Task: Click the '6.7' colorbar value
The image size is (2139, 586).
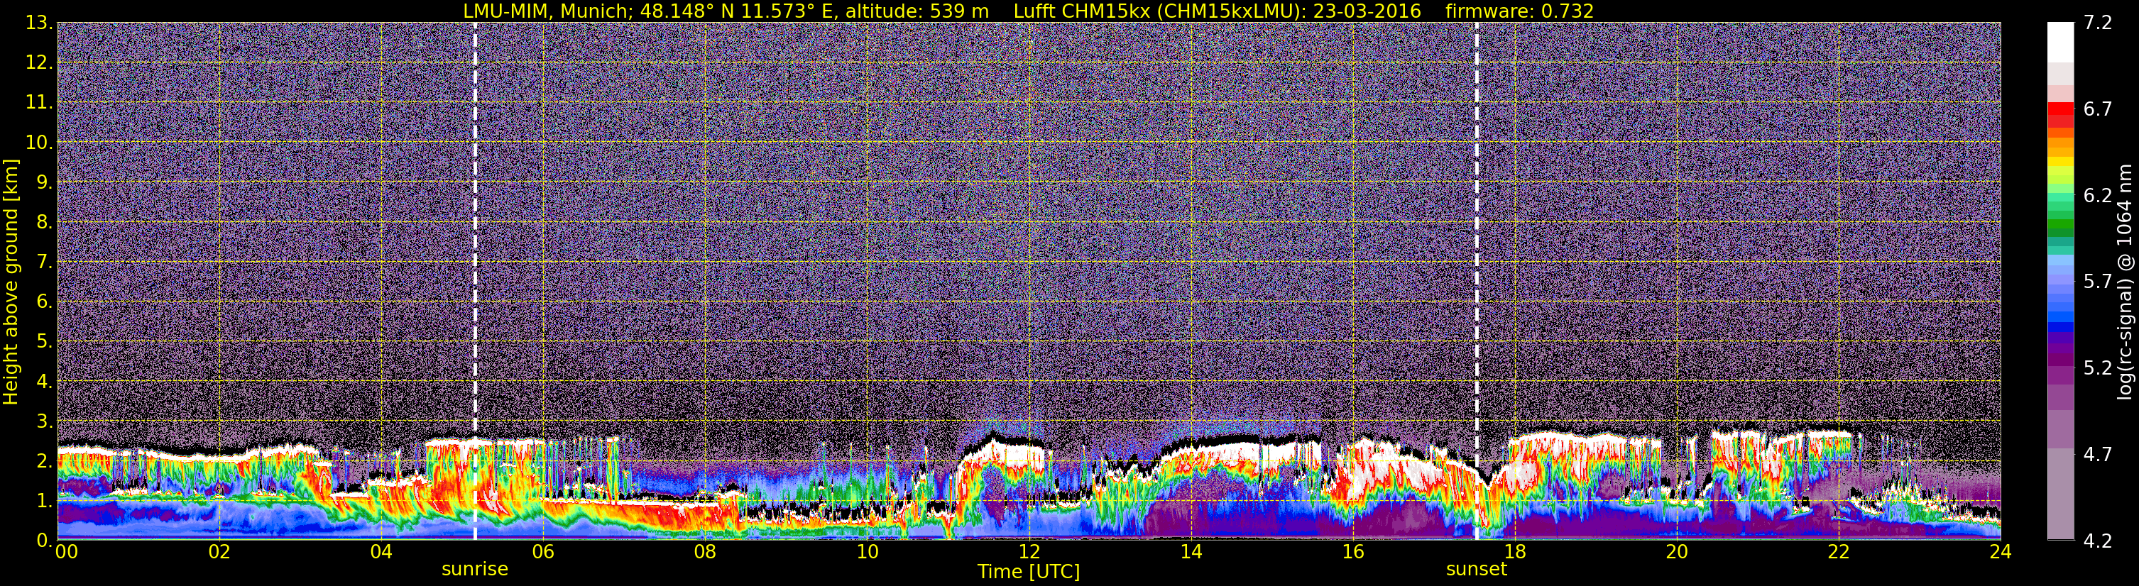Action: coord(2098,109)
